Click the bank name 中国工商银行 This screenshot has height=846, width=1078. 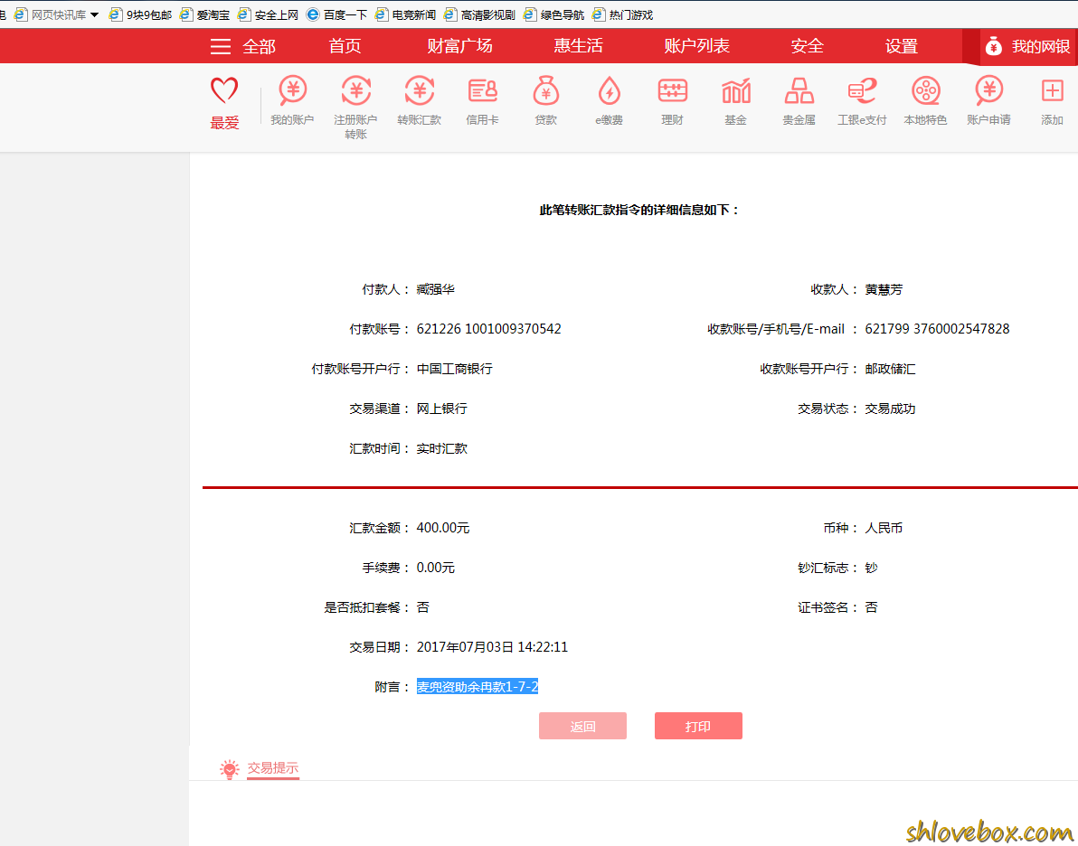click(x=454, y=369)
